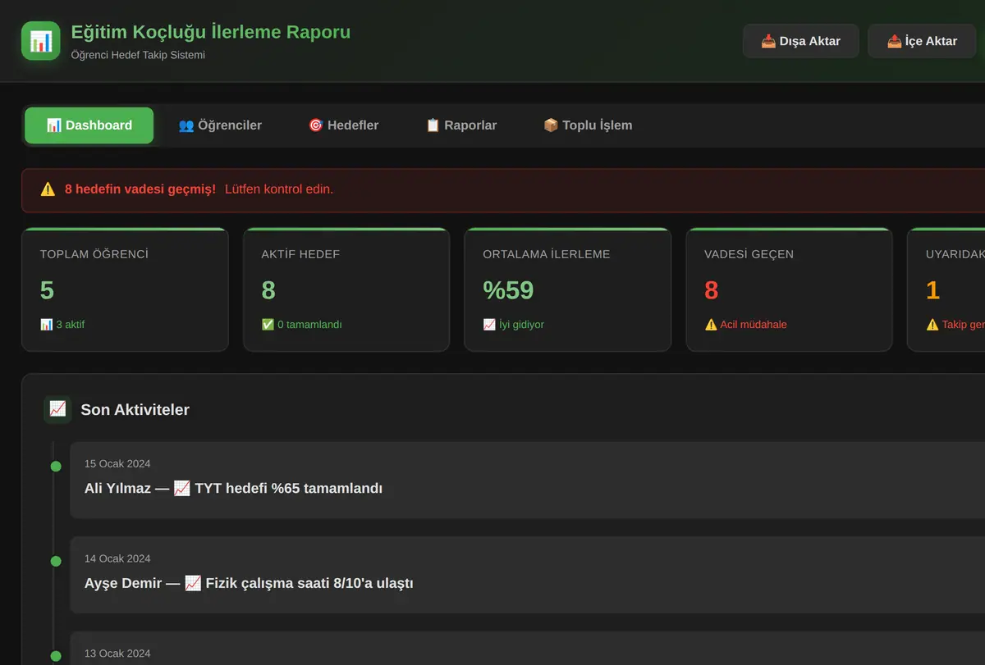
Task: Click the 'İyi gidiyor' status text
Action: point(521,325)
